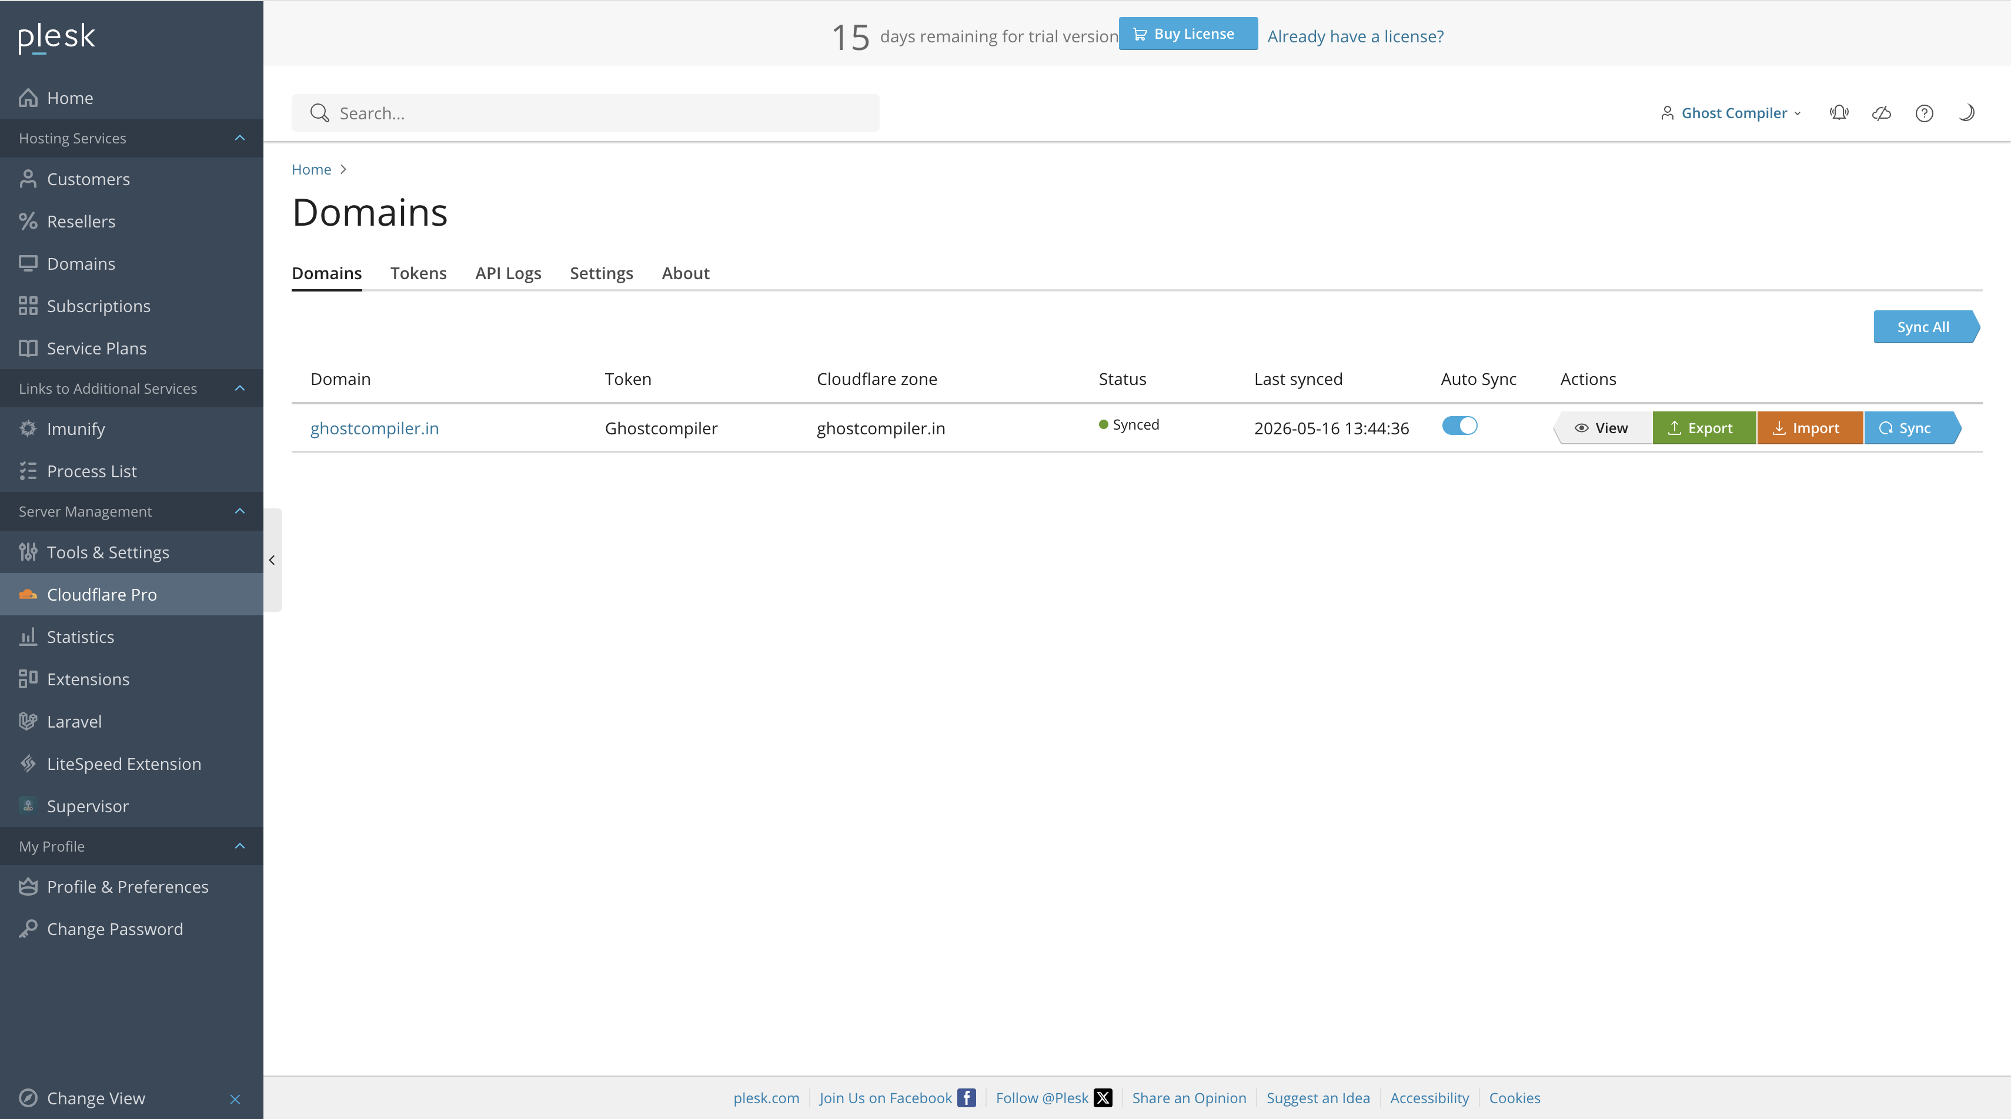Screen dimensions: 2011x1119
Task: Open the ghostcompiler.in domain link
Action: 375,428
